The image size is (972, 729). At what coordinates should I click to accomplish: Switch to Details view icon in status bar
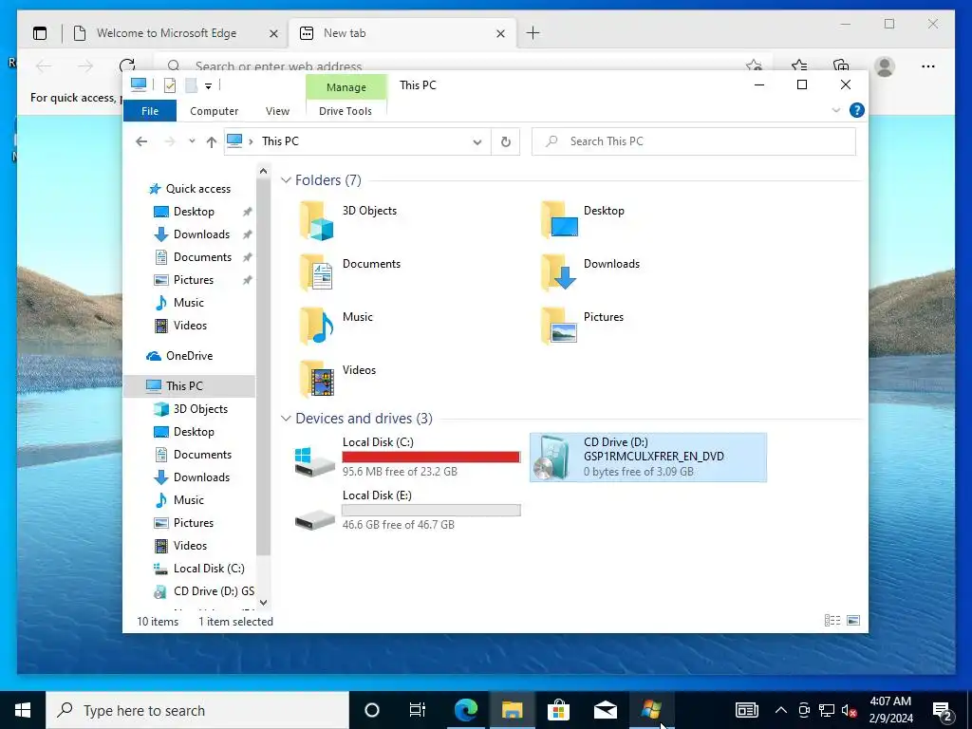[x=832, y=621]
